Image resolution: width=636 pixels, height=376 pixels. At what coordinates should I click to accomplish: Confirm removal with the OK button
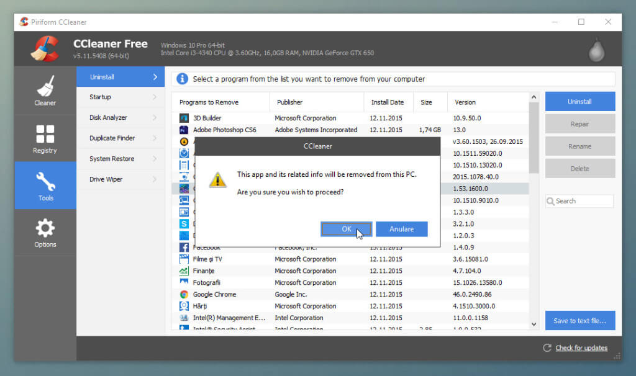(346, 229)
